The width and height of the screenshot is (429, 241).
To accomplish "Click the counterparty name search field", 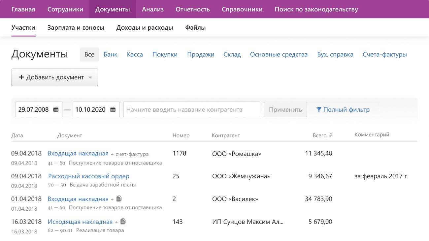I will (191, 109).
